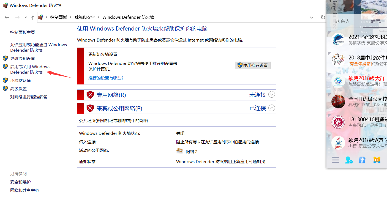
Task: Refresh the firewall page
Action: point(323,17)
